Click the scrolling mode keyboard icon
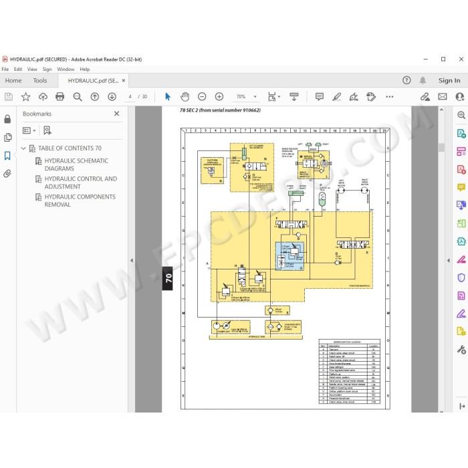The height and width of the screenshot is (468, 468). [294, 97]
